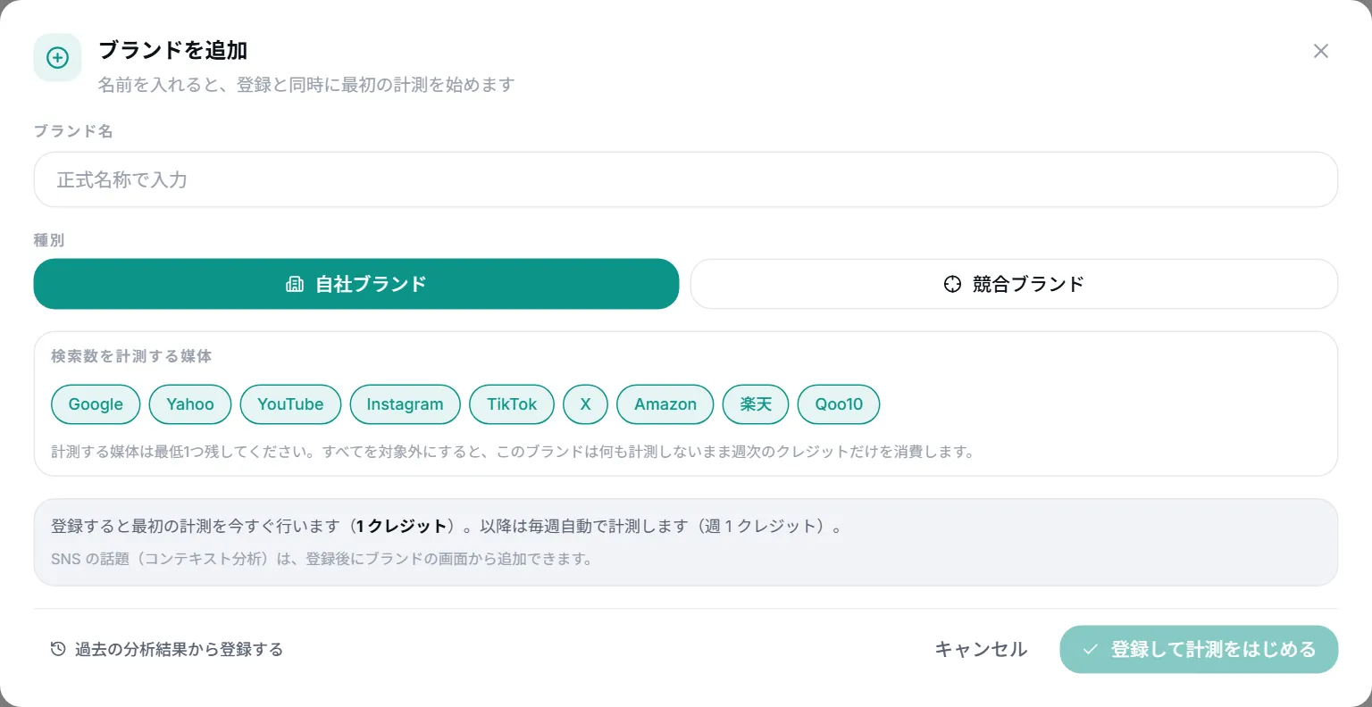Click the brand name field 正式名称で入力
The width and height of the screenshot is (1372, 707).
click(x=686, y=179)
